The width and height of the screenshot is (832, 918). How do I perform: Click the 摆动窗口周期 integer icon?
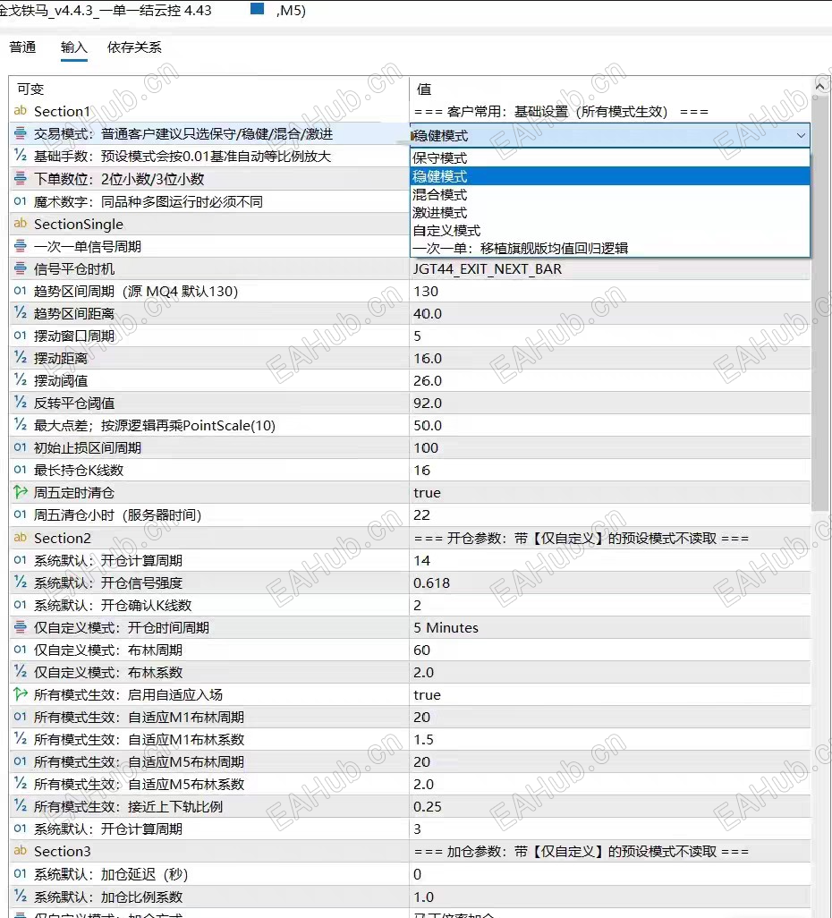click(x=21, y=336)
